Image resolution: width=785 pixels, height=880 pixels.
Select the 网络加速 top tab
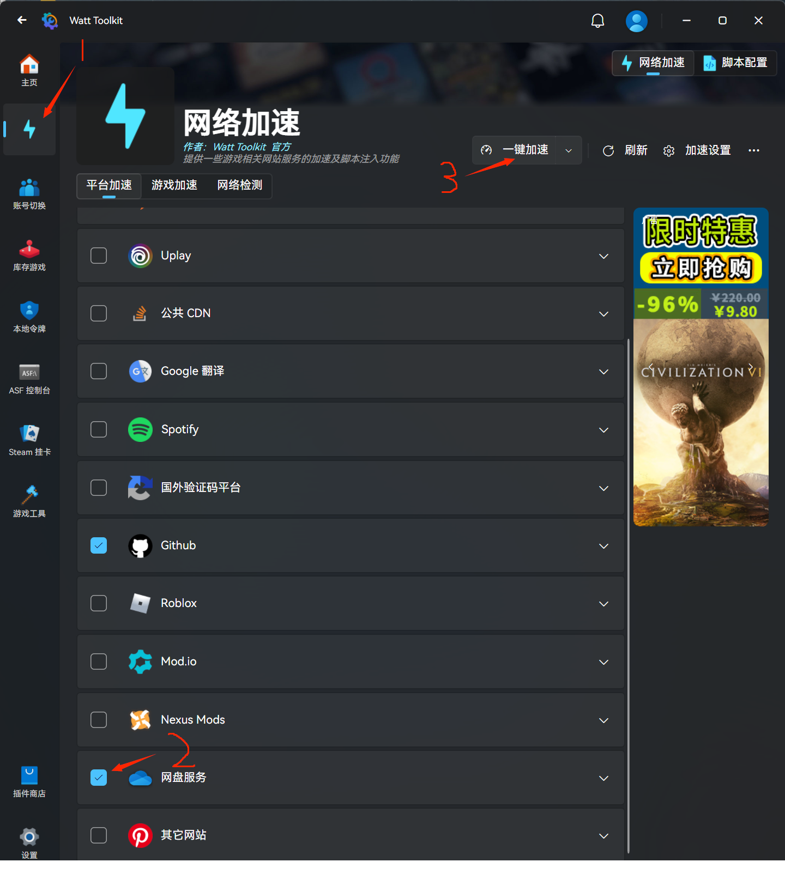[653, 63]
